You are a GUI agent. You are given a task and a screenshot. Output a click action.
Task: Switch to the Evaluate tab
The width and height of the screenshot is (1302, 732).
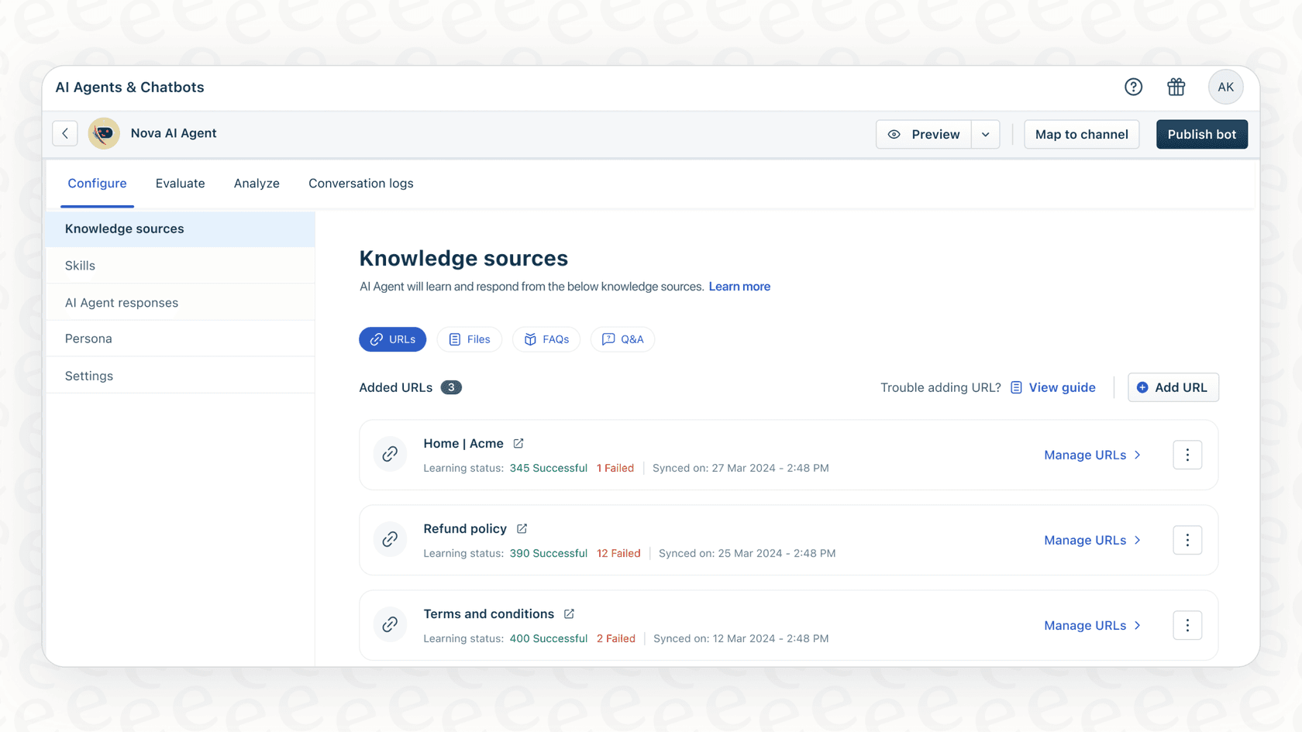click(x=180, y=184)
